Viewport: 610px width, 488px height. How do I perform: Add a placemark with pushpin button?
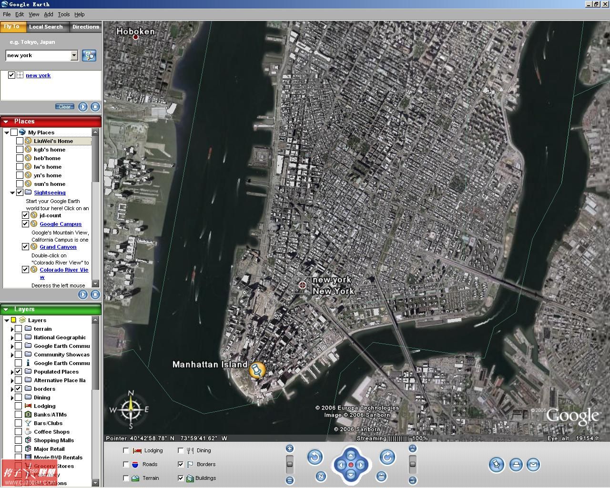coord(496,464)
